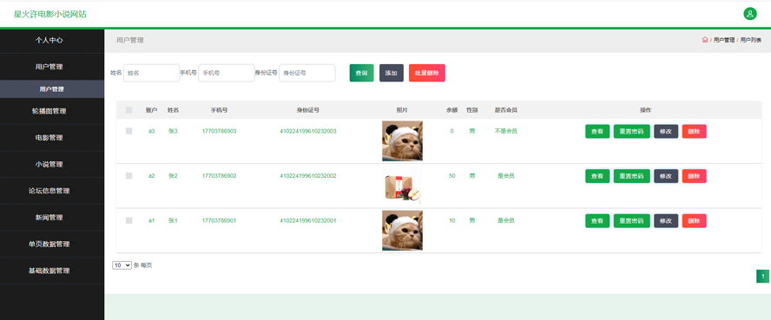The height and width of the screenshot is (320, 771).
Task: Check the checkbox for account a2
Action: [x=128, y=176]
